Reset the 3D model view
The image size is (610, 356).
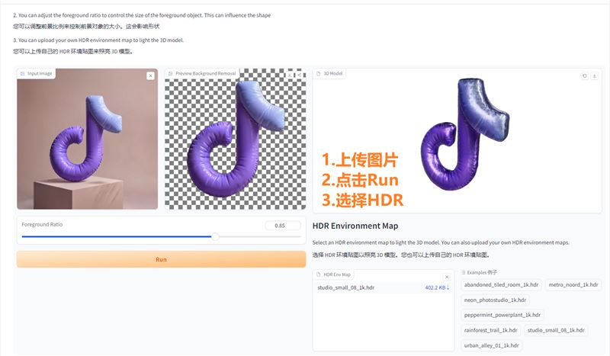point(584,76)
